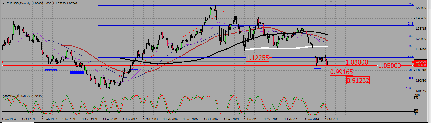
Task: Click the Fibonacci 0.0 level label
Action: [x=411, y=4]
